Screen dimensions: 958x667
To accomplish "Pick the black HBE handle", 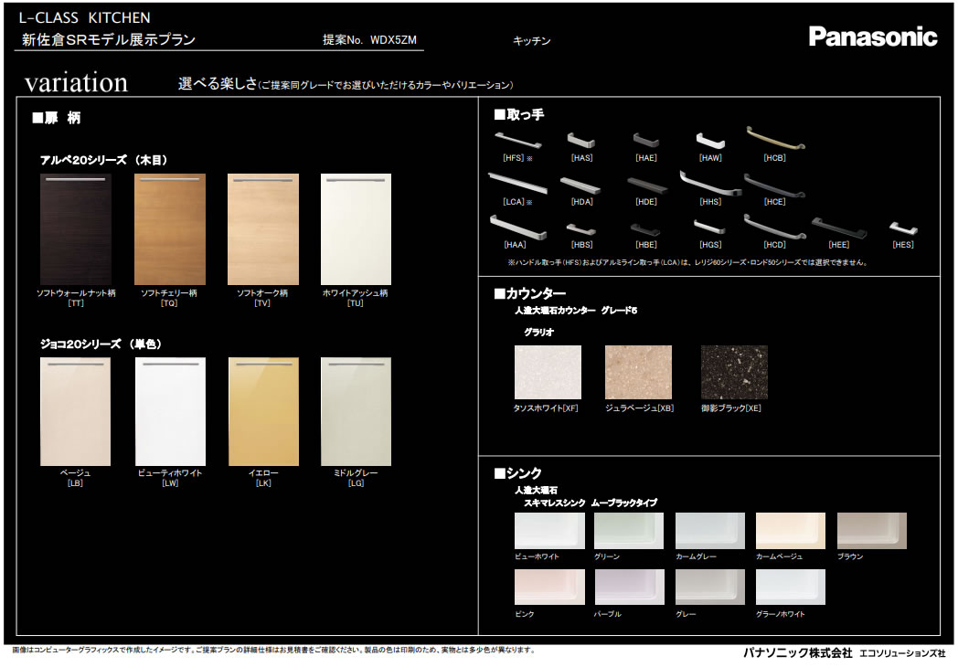I will click(645, 229).
